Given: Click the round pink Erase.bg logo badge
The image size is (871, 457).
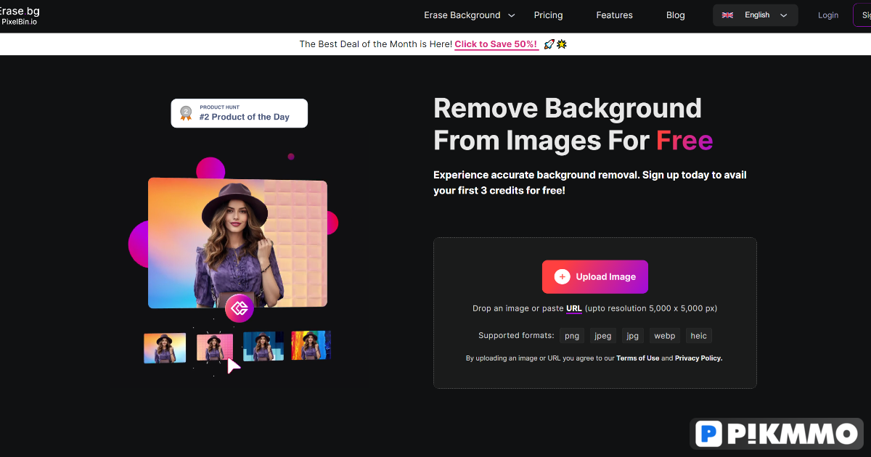Looking at the screenshot, I should pyautogui.click(x=239, y=308).
